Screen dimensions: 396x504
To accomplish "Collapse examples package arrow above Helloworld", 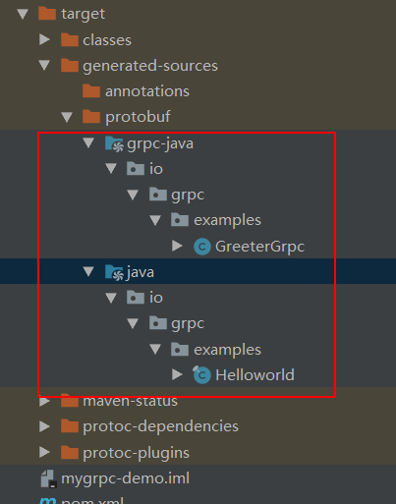I will [x=155, y=349].
